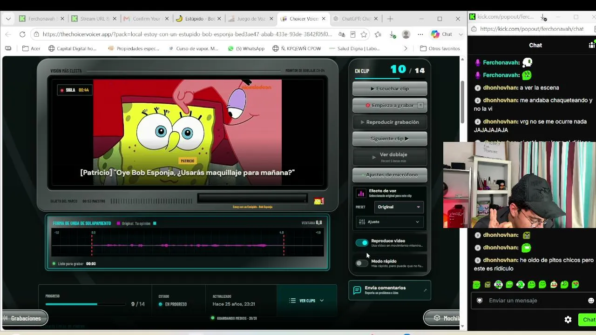The image size is (596, 335).
Task: Open the emoji picker in Kick chat
Action: 591,301
